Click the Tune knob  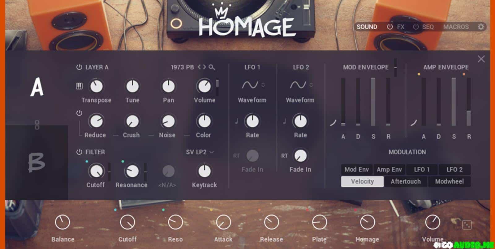coord(132,87)
